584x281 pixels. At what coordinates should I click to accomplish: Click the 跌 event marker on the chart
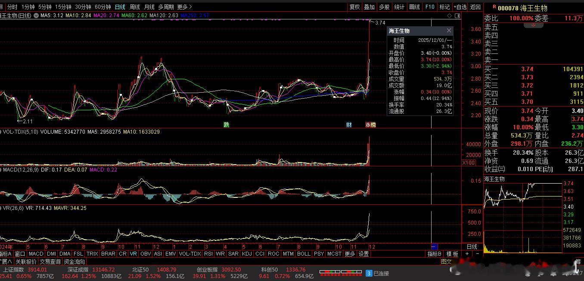click(x=227, y=125)
